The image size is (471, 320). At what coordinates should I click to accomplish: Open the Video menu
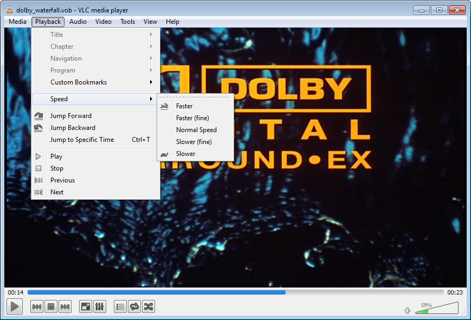pyautogui.click(x=104, y=22)
